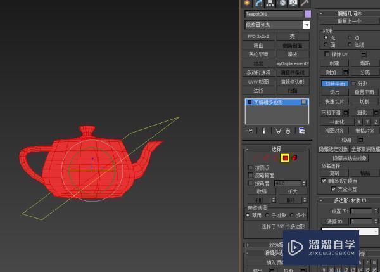The height and width of the screenshot is (272, 380).
Task: Uncheck 删除孤立顶点 checkbox
Action: pos(324,181)
